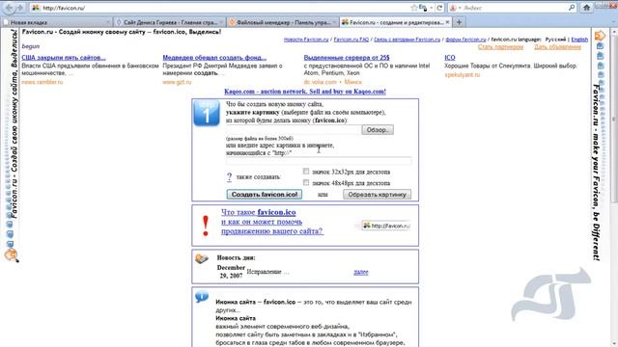Click the 'Новость дня:' heading text
This screenshot has height=347, width=618.
point(236,257)
